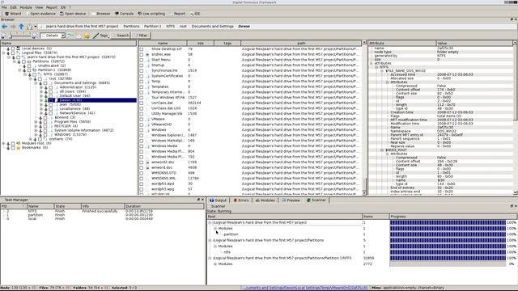Click arrow icon beside Jean tree row

(46, 104)
